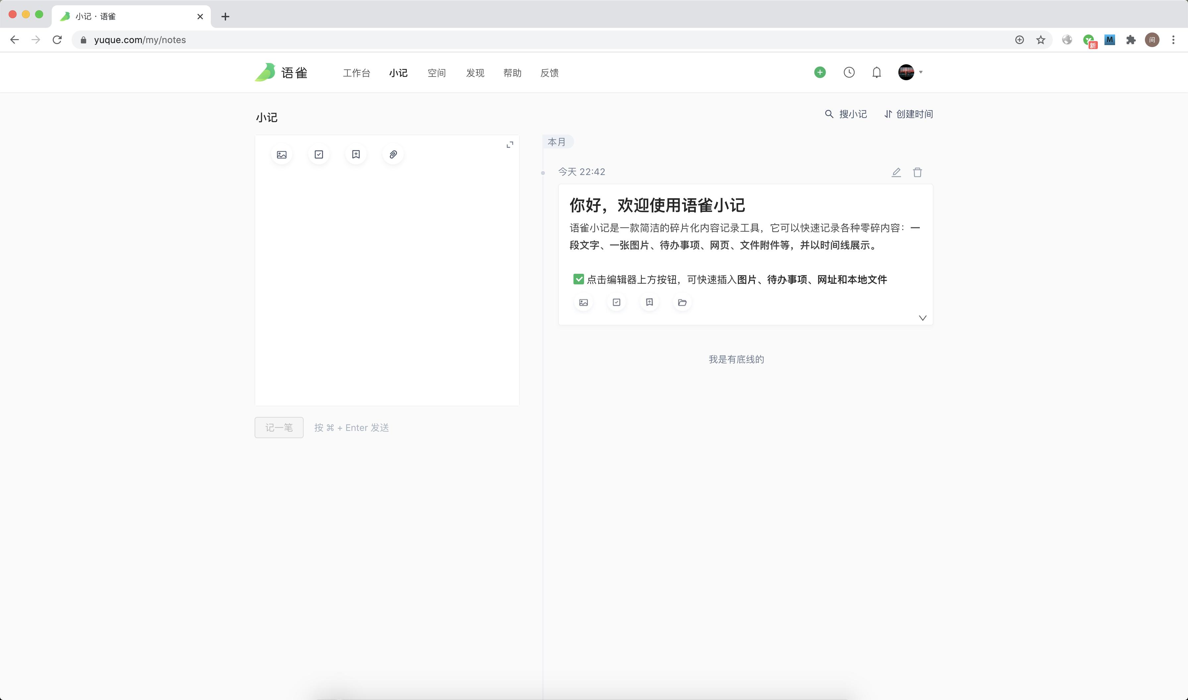Open search with 搜小记 icon
Viewport: 1188px width, 700px height.
pyautogui.click(x=829, y=114)
